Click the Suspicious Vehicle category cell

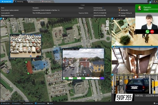83,13
